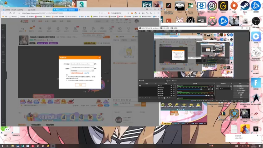Viewport: 263px width, 148px height.
Task: Open the 场景集合 menu in OBS
Action: point(167,31)
